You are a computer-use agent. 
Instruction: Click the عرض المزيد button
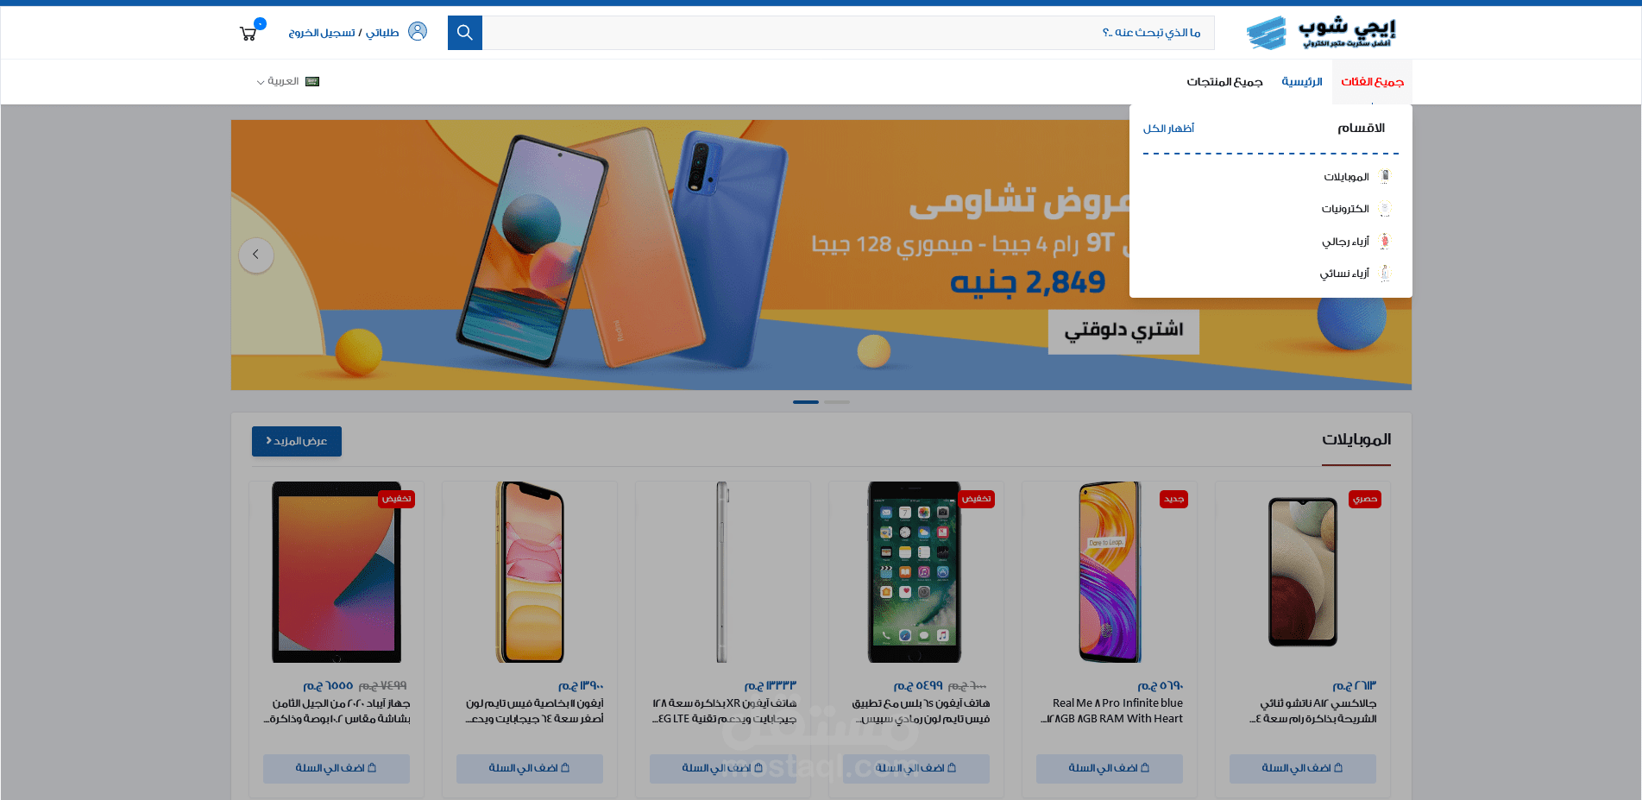click(297, 441)
